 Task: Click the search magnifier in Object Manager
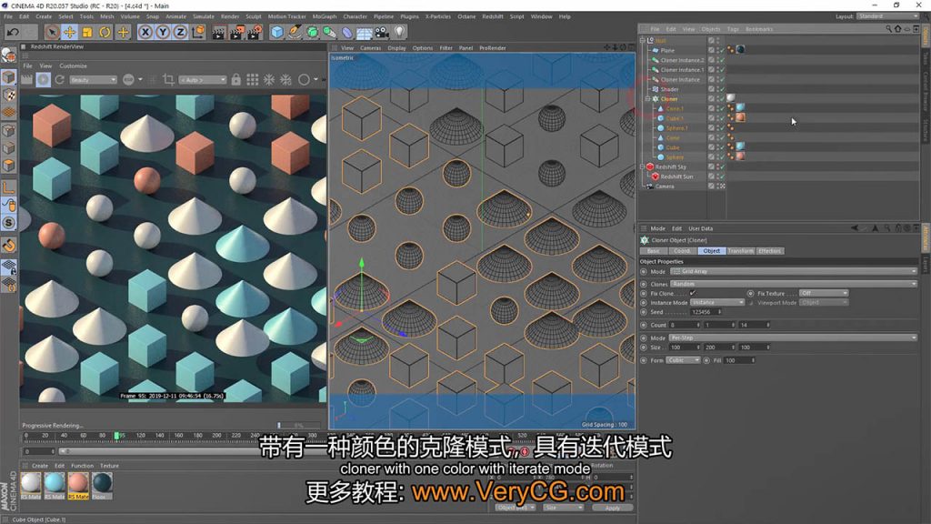click(888, 29)
